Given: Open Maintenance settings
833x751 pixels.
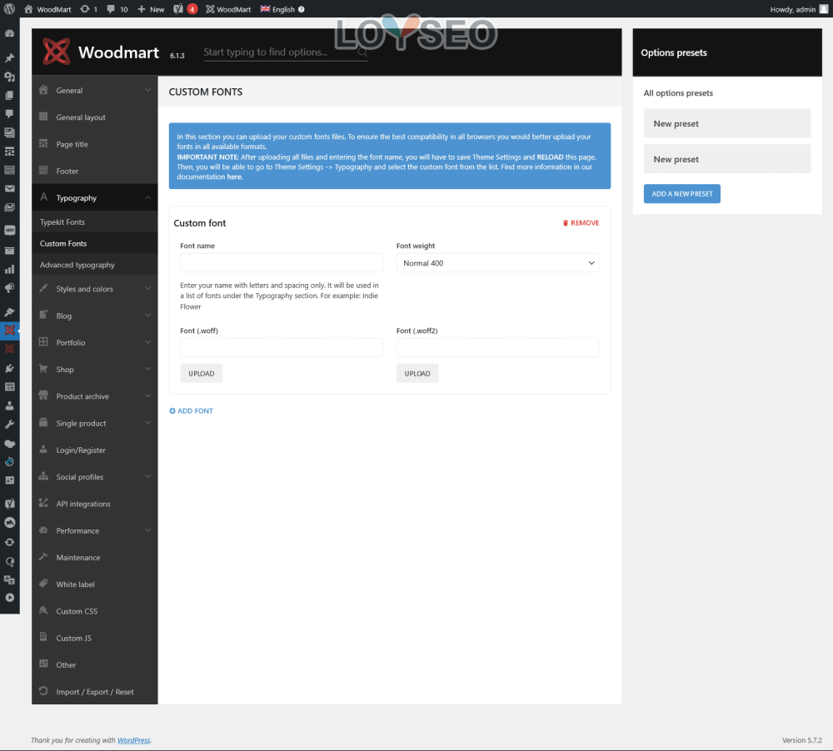Looking at the screenshot, I should point(95,557).
